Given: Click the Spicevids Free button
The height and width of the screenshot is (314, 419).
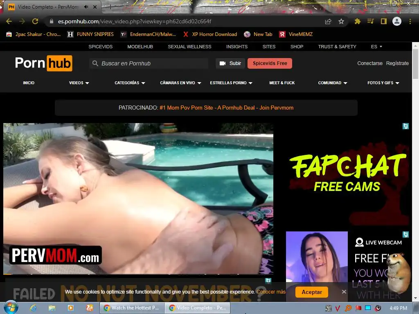Looking at the screenshot, I should [270, 63].
